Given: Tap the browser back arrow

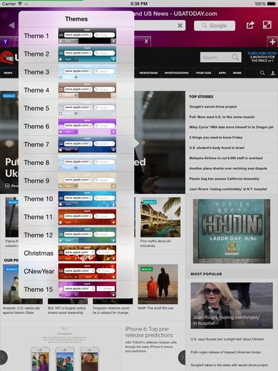Looking at the screenshot, I should (11, 25).
